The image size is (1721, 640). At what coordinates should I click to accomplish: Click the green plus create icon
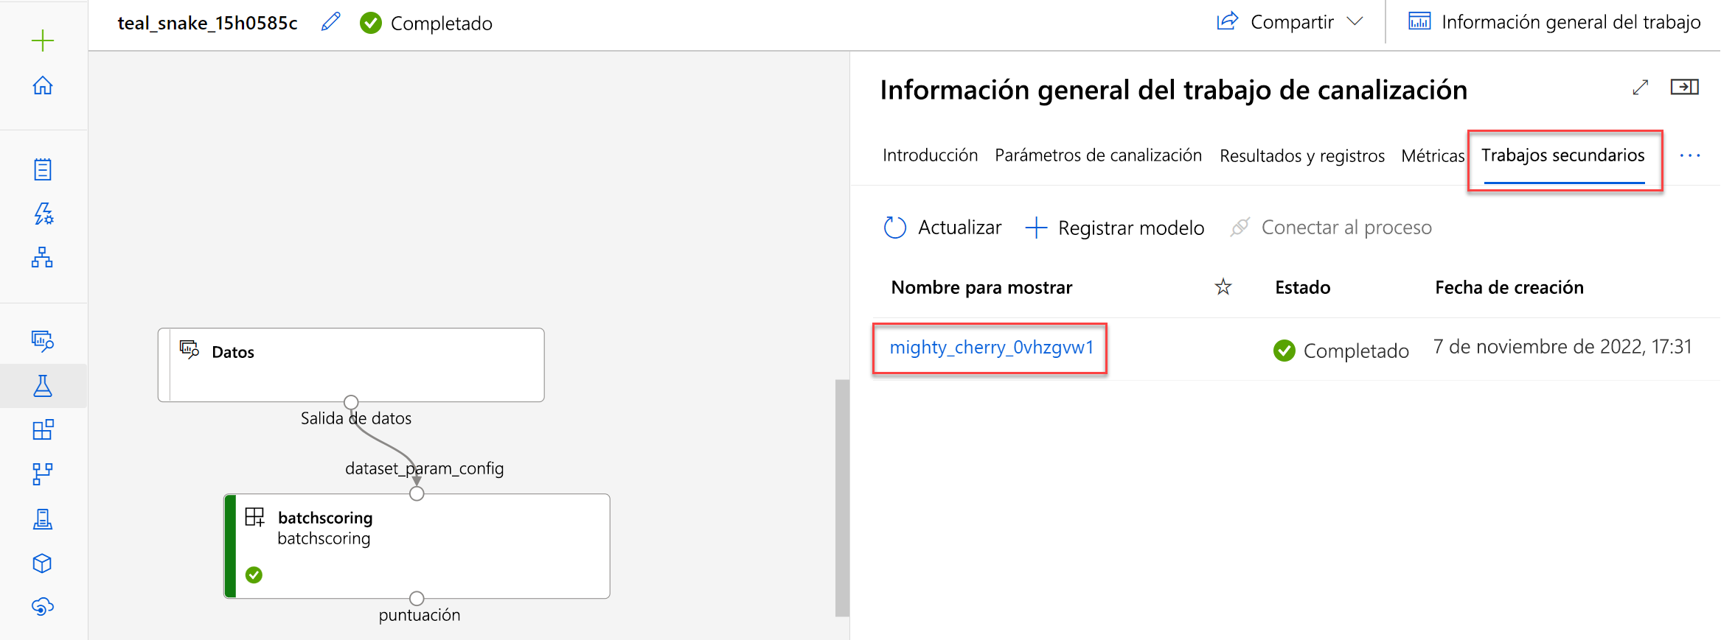tap(43, 41)
